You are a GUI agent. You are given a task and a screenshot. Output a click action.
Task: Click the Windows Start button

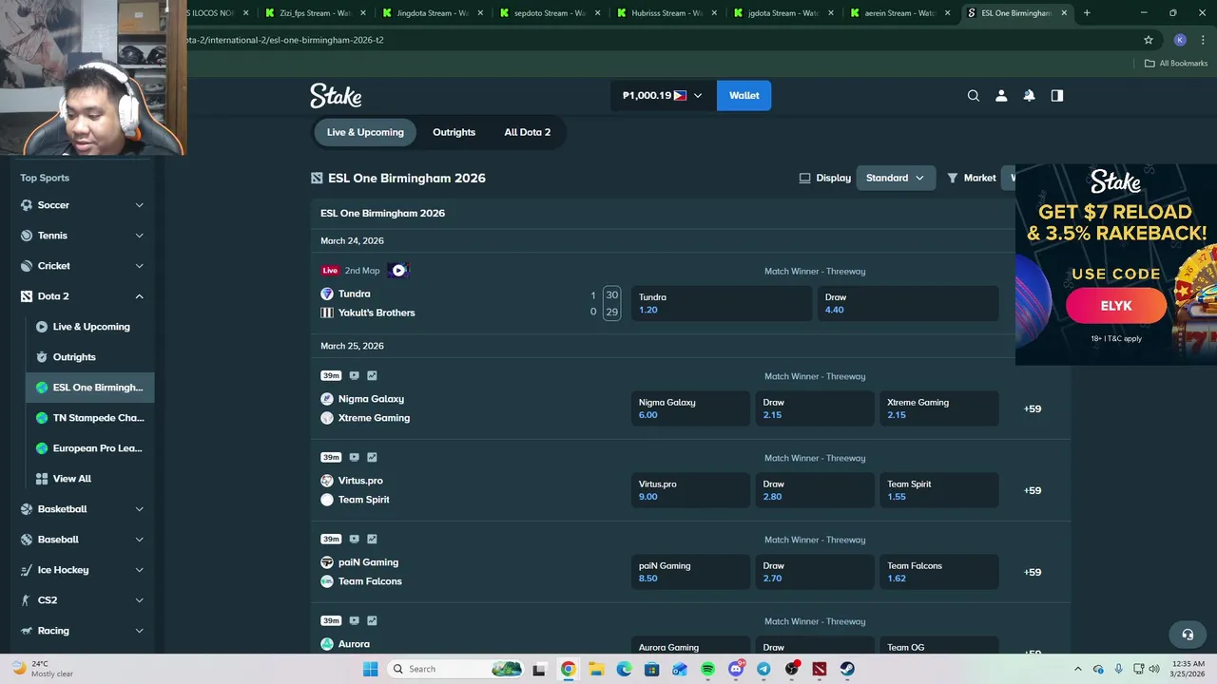(x=371, y=669)
